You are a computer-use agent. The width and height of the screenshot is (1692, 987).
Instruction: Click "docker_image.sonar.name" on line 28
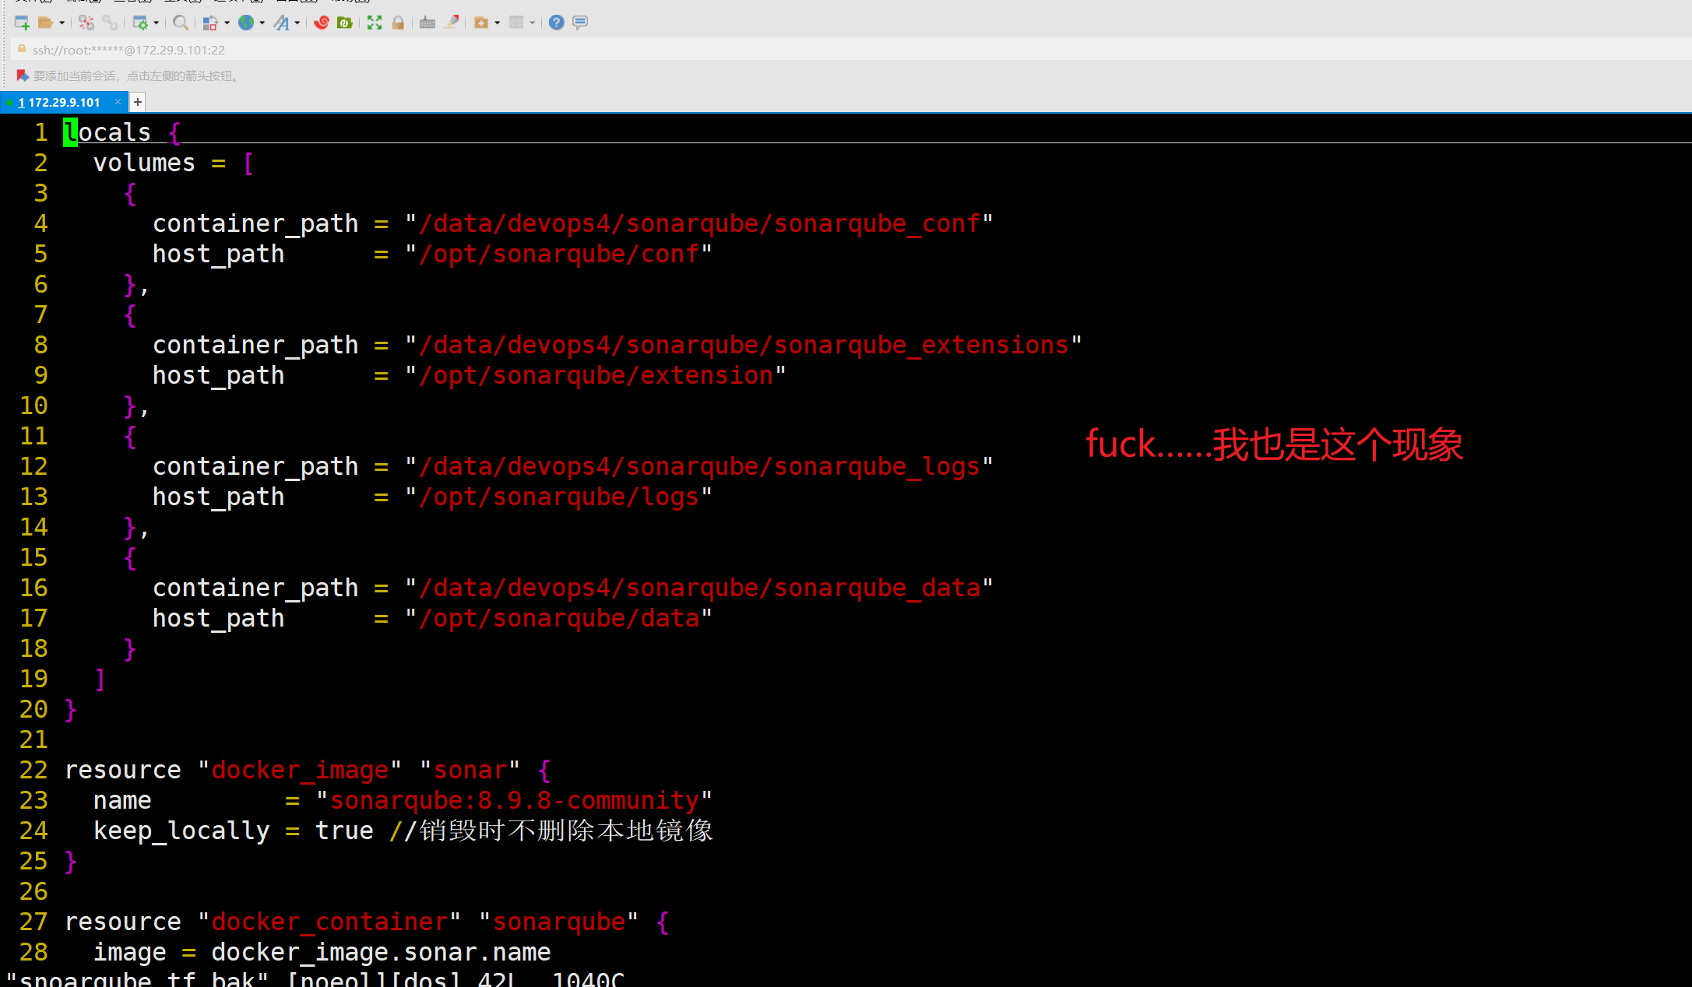pyautogui.click(x=381, y=952)
